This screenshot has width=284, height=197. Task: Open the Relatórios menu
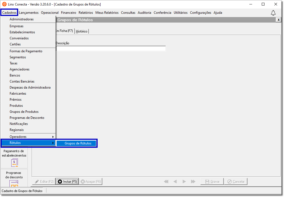[86, 12]
